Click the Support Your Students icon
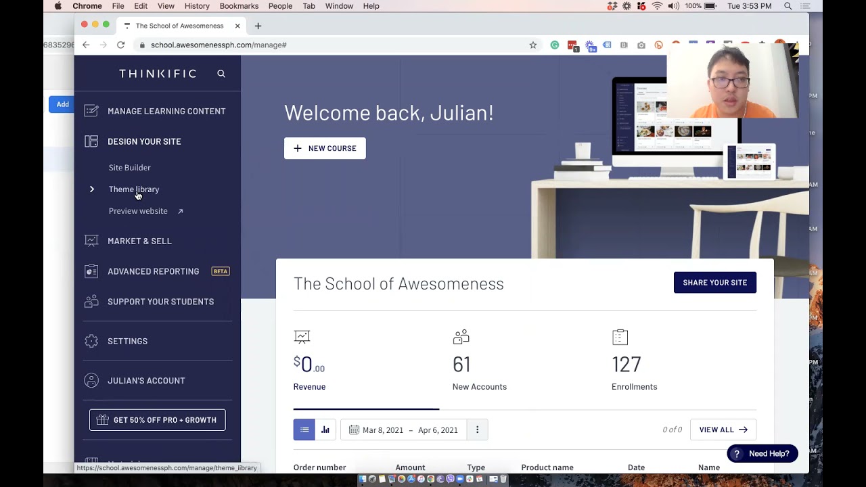This screenshot has height=487, width=866. pos(91,302)
